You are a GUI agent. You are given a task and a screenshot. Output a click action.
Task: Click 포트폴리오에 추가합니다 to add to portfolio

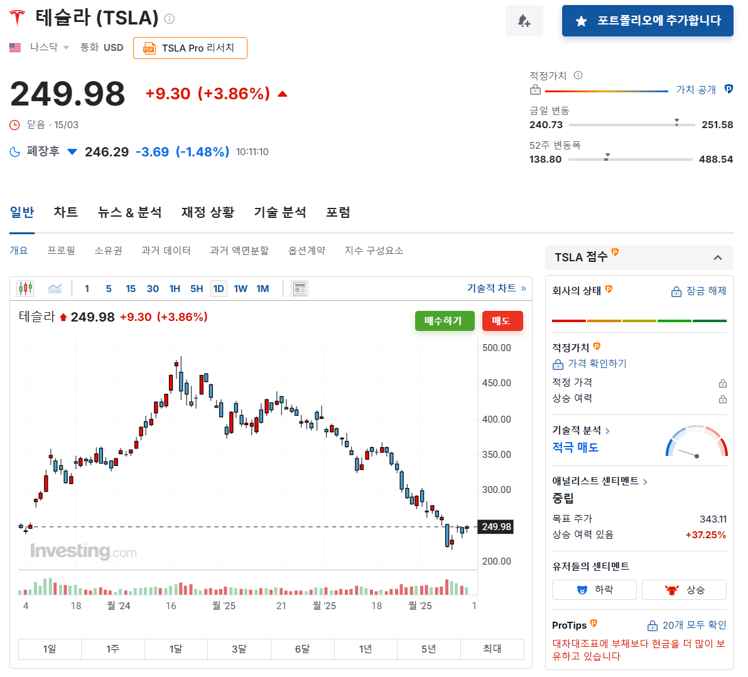click(648, 21)
